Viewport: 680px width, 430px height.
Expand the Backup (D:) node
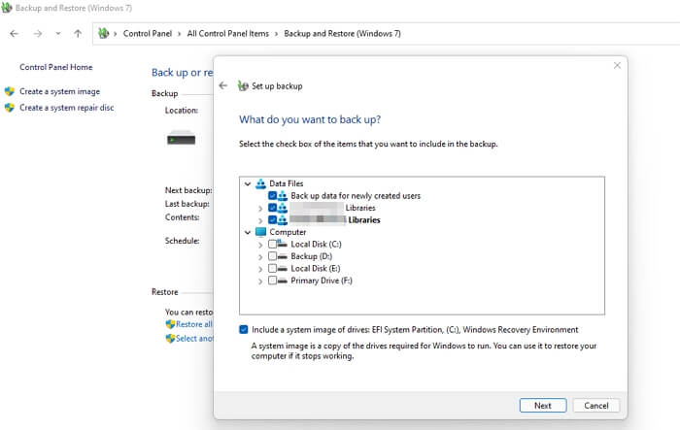pyautogui.click(x=260, y=257)
